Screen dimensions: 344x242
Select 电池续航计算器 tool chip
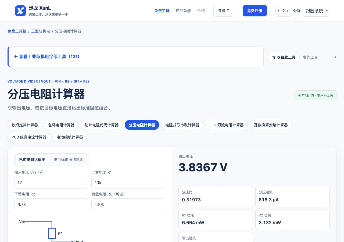coord(70,137)
